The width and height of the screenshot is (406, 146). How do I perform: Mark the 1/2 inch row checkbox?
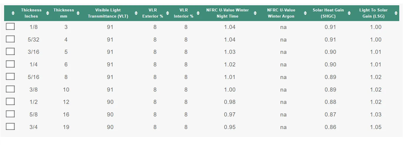click(x=10, y=102)
